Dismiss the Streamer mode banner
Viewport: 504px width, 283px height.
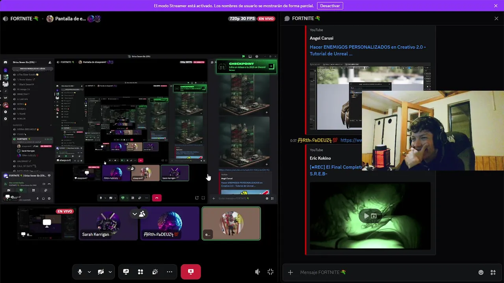496,6
